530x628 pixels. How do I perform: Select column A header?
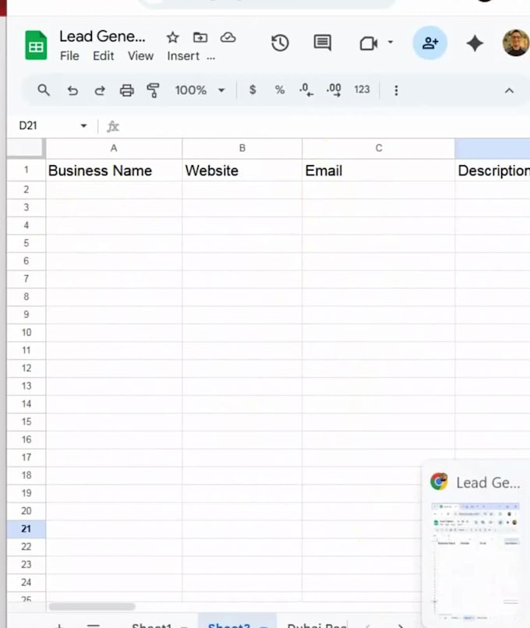click(x=114, y=148)
